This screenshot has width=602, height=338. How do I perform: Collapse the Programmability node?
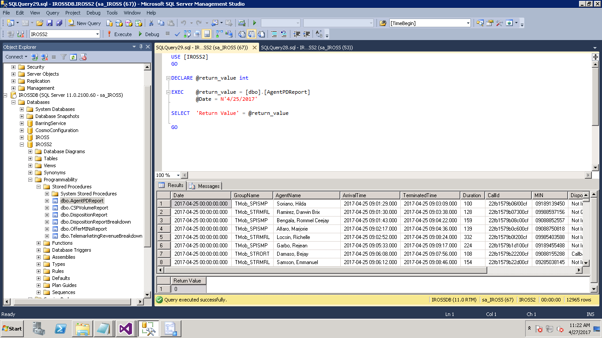pyautogui.click(x=30, y=180)
